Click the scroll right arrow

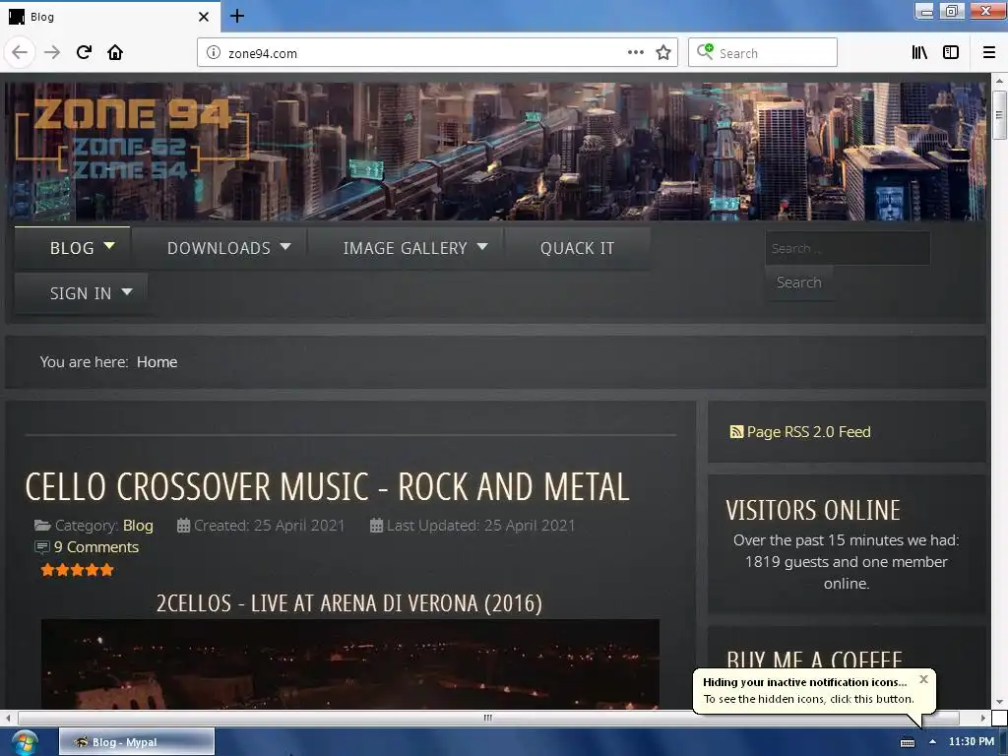983,718
